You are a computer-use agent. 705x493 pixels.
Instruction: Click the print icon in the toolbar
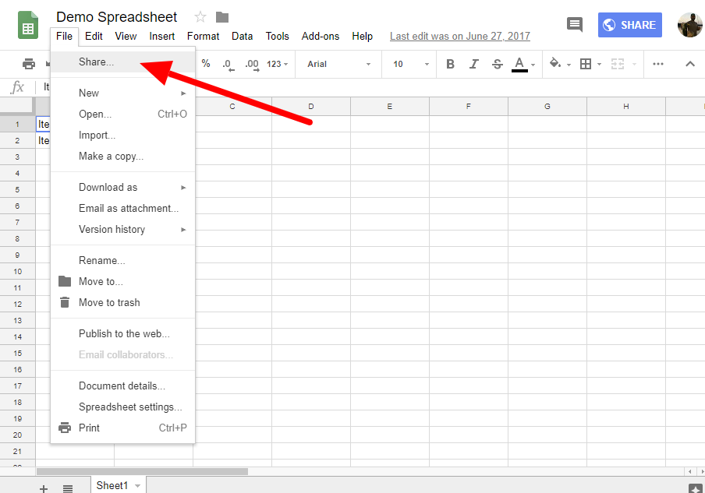point(29,64)
